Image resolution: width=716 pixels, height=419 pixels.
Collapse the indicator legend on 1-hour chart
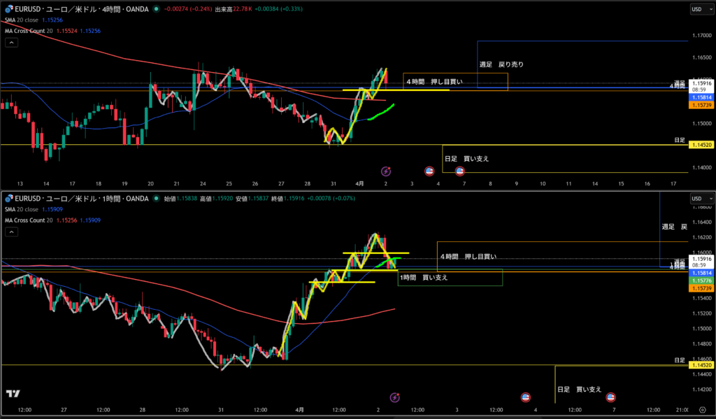coord(11,232)
